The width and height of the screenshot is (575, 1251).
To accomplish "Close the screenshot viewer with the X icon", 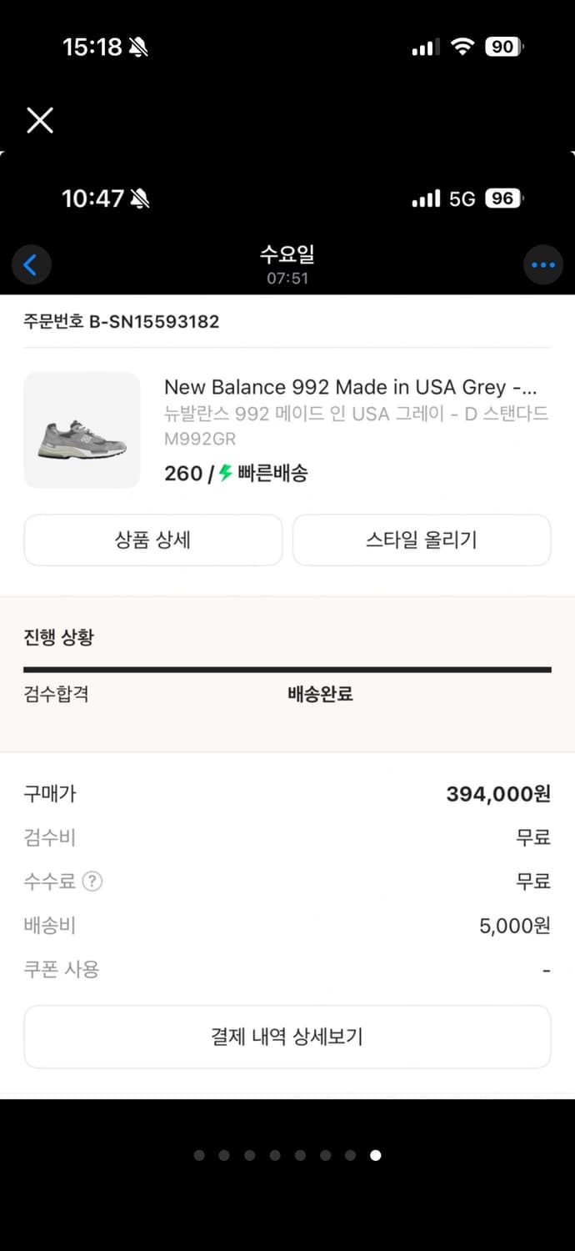I will tap(39, 120).
